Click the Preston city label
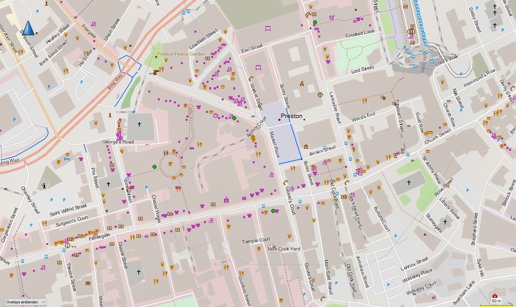 tap(292, 116)
